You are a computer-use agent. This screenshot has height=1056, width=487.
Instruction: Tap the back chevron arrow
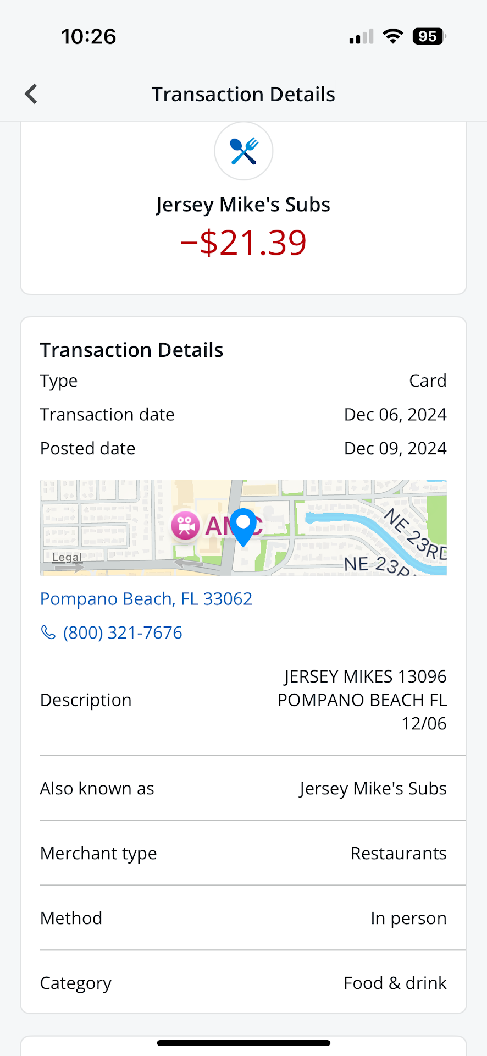(31, 94)
